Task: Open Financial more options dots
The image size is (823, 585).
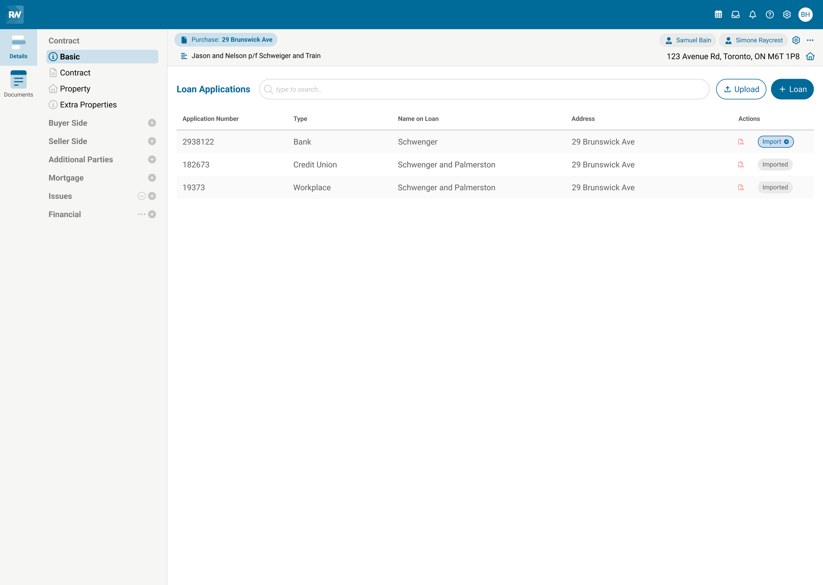Action: (142, 214)
